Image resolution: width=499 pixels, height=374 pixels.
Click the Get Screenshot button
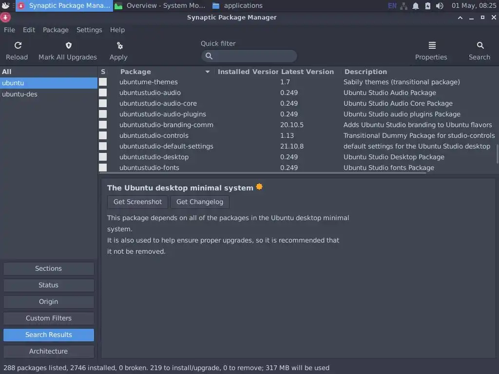(137, 202)
